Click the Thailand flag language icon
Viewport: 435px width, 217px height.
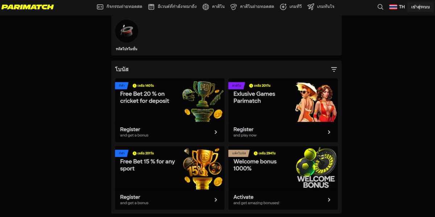point(393,7)
